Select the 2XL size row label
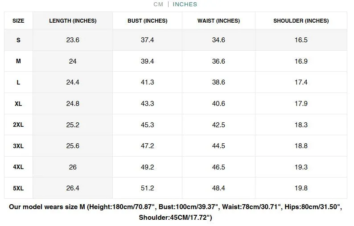 [x=18, y=125]
